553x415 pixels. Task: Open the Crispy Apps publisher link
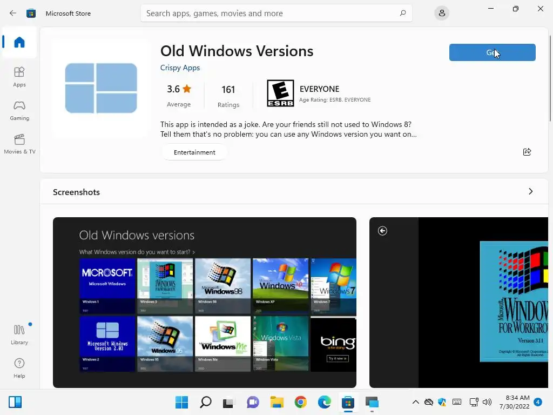coord(180,68)
